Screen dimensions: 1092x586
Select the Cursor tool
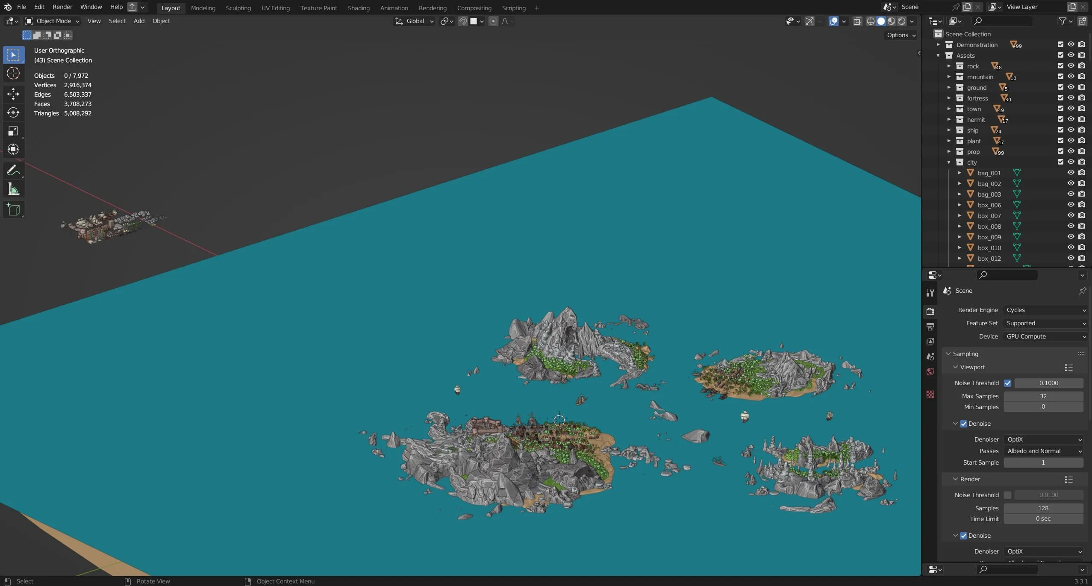tap(13, 74)
